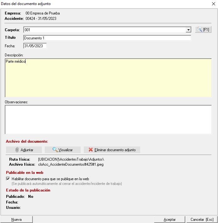The image size is (218, 223).
Task: Click the Accidente number 00424 text
Action: [41, 19]
